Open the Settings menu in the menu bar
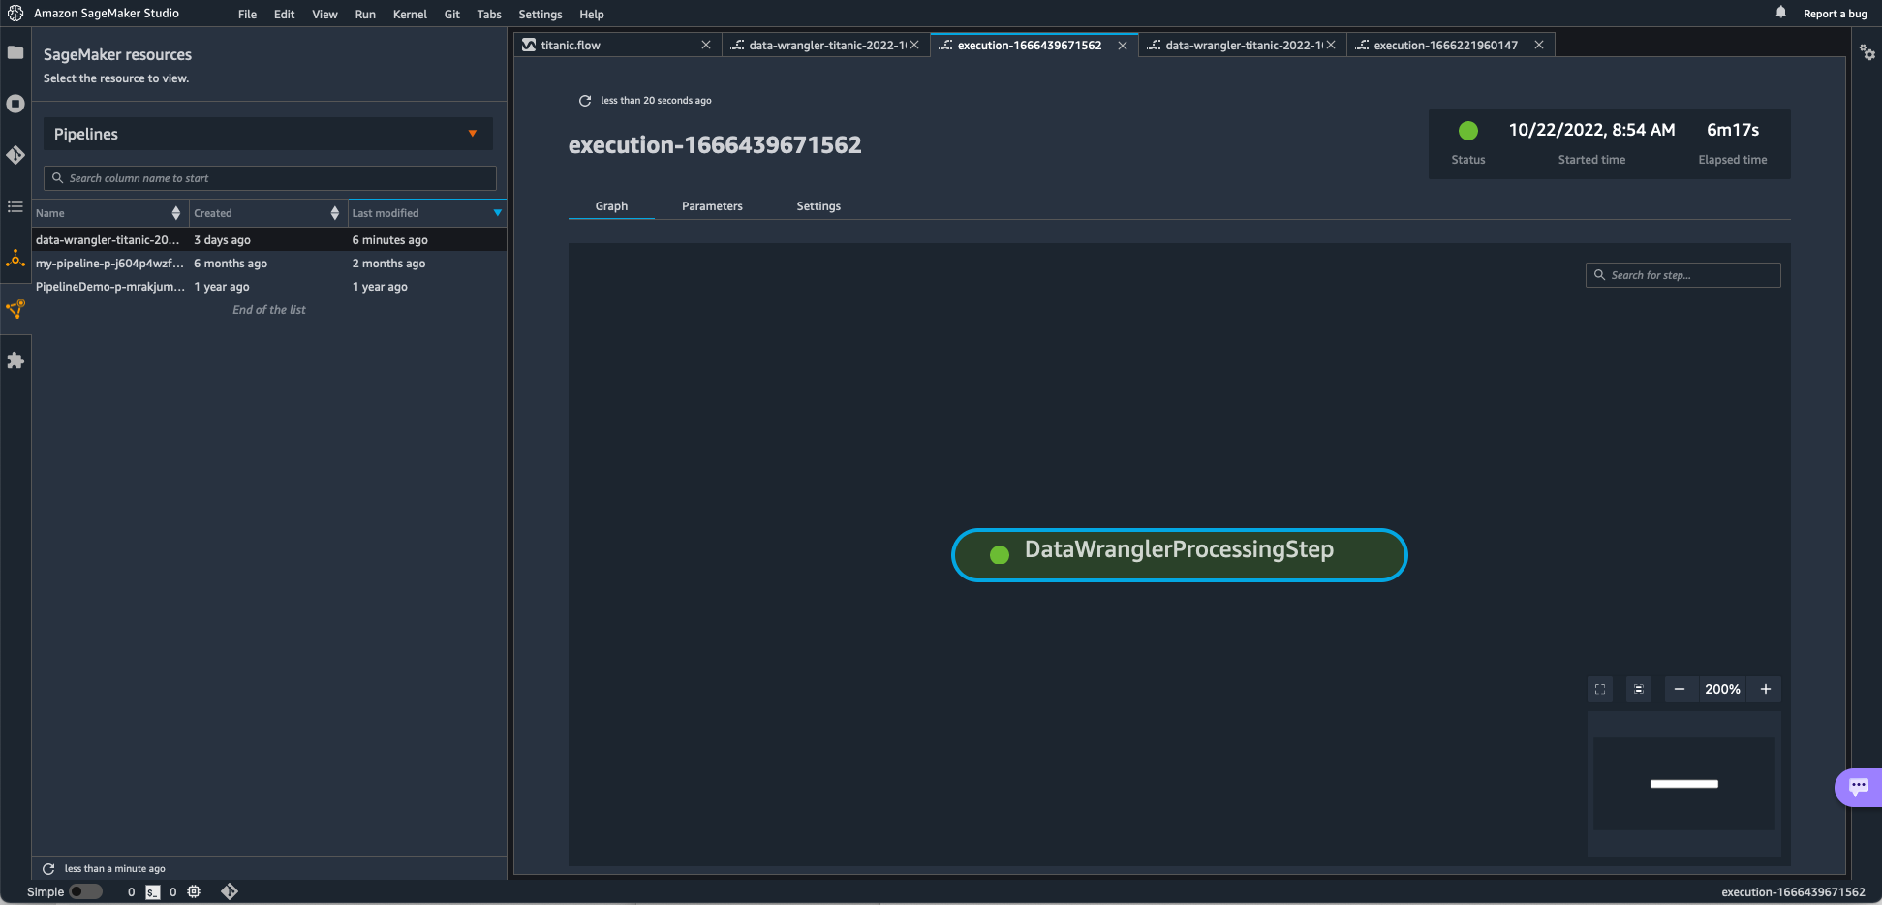 540,15
